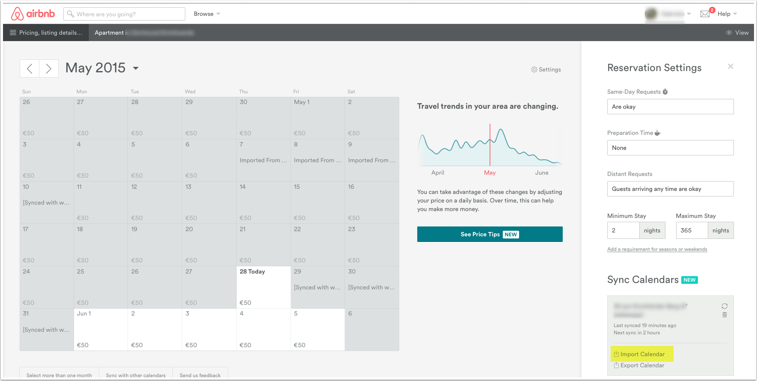Click the Apartment listing title tab
The width and height of the screenshot is (757, 381).
144,33
